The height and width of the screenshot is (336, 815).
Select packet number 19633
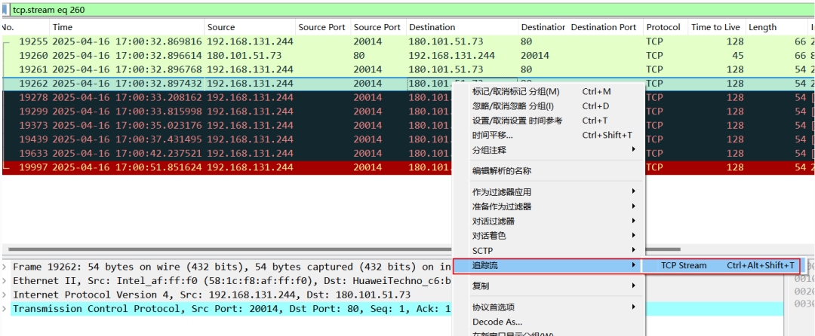(226, 153)
